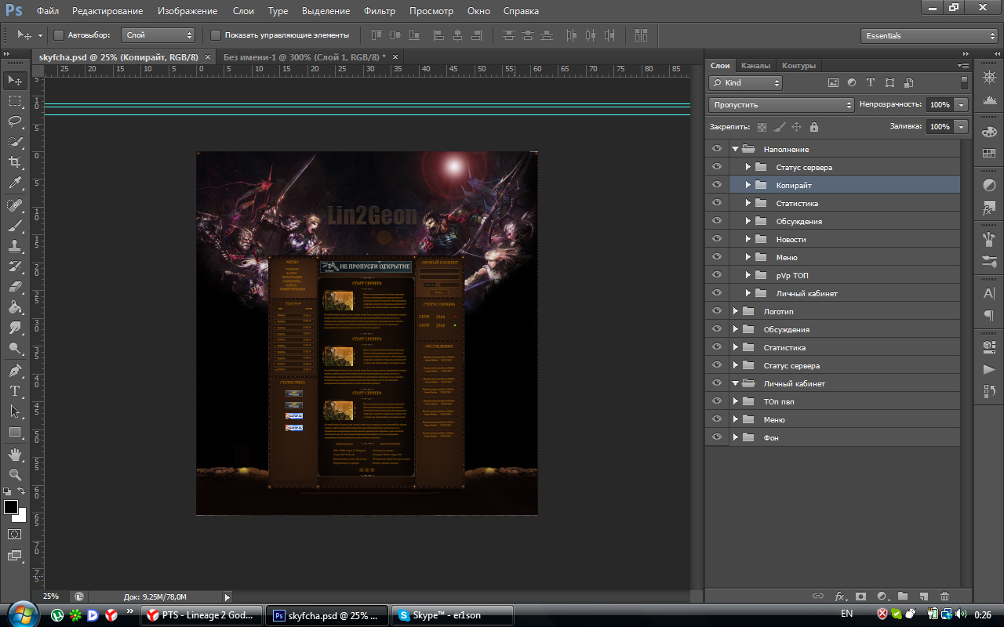This screenshot has height=627, width=1004.
Task: Select the Pen tool
Action: pos(15,371)
